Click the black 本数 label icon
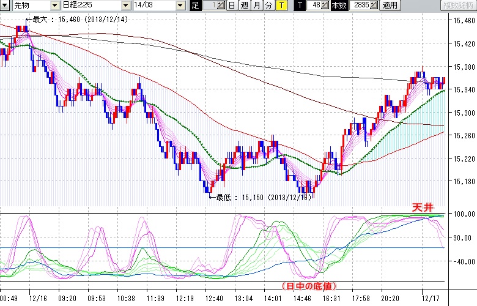 pos(338,6)
